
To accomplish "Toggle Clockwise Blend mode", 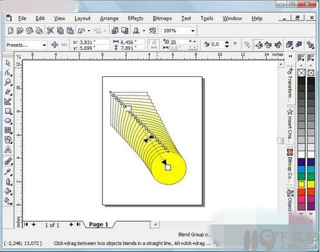I will [268, 45].
